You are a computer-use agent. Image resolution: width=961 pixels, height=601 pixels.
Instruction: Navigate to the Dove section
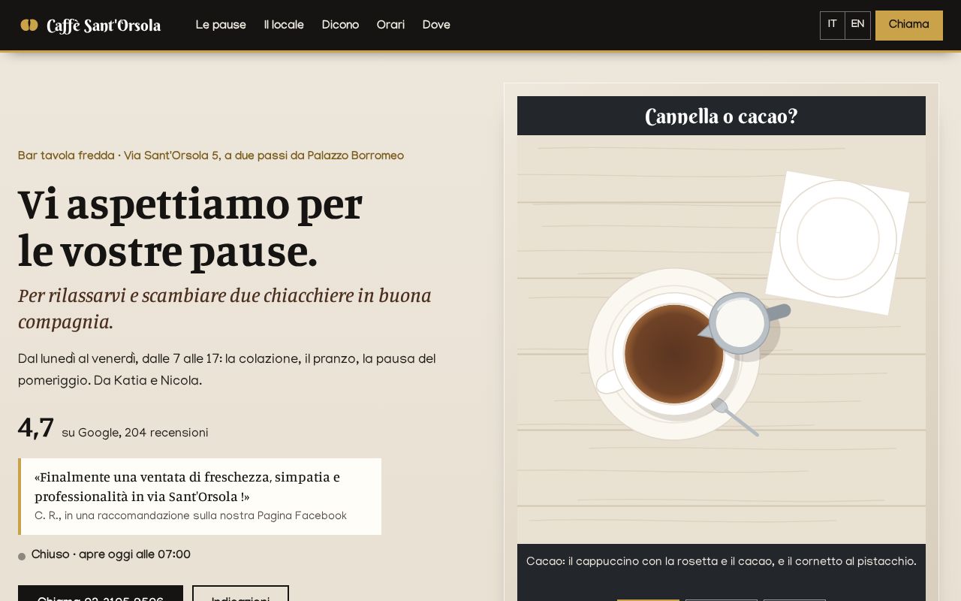pyautogui.click(x=436, y=26)
